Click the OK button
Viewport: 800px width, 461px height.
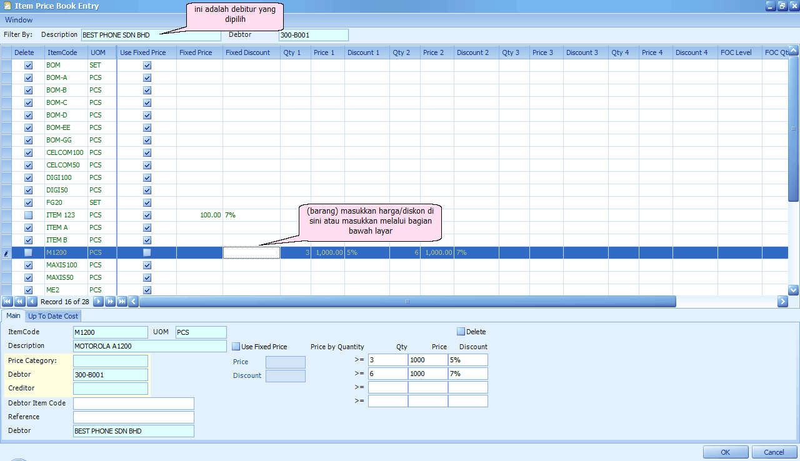click(726, 452)
